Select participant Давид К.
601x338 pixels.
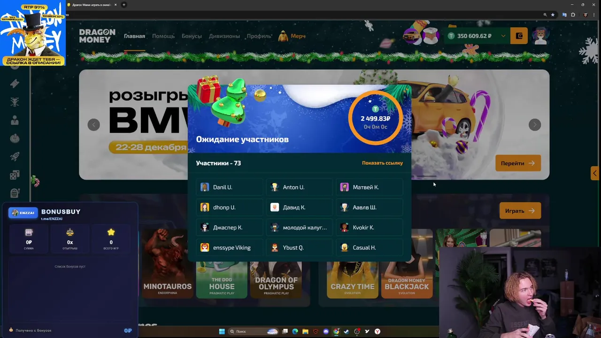click(300, 207)
